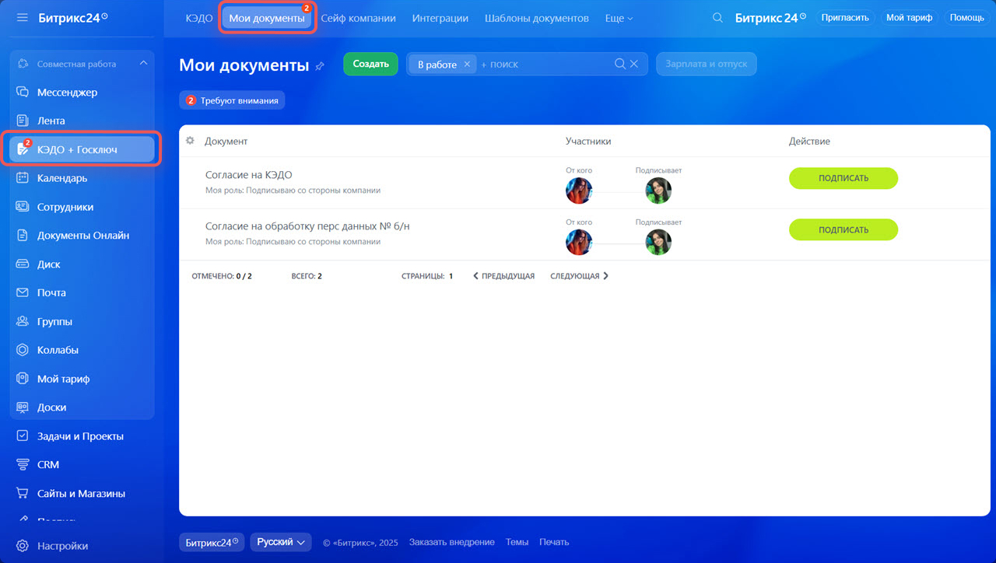Go to Следующая page
The width and height of the screenshot is (996, 563).
(580, 276)
